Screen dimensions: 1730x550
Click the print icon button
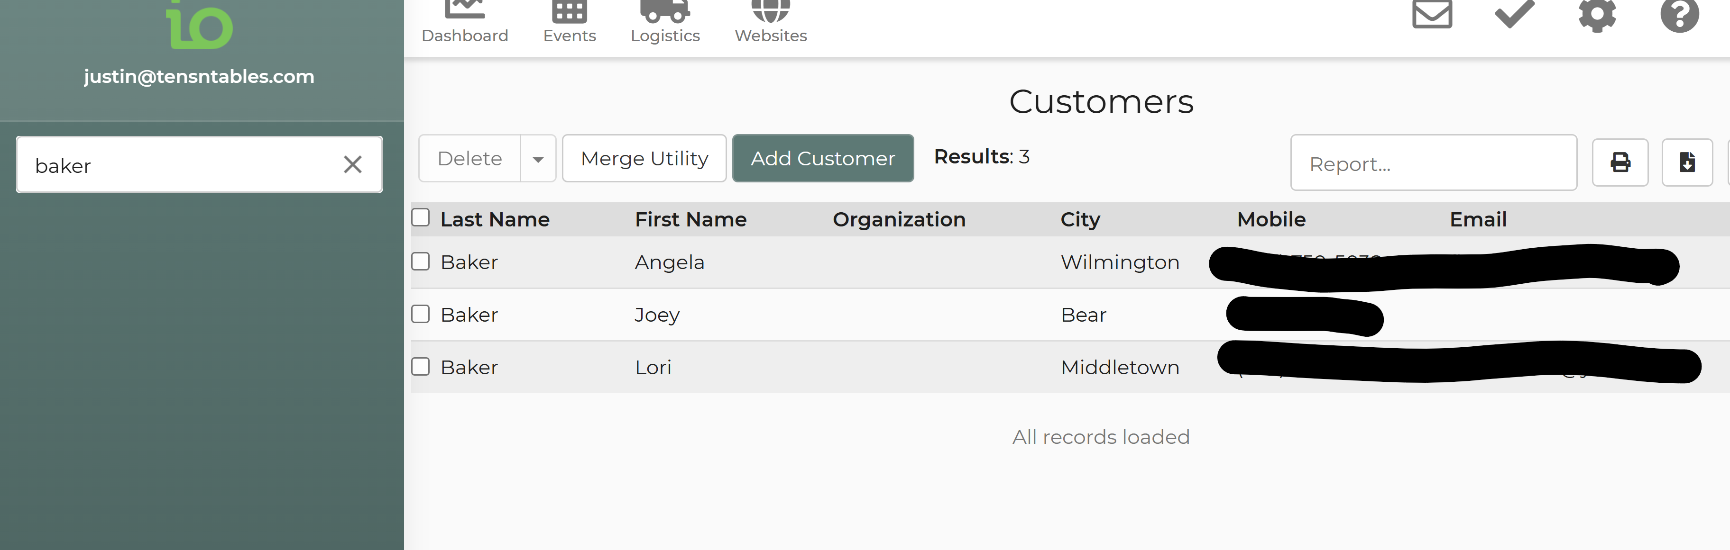[x=1620, y=162]
